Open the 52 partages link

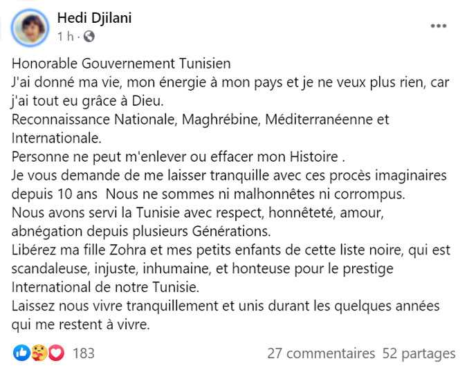point(419,353)
